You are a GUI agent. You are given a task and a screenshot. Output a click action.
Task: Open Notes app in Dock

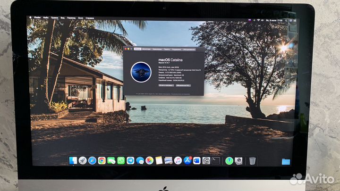pyautogui.click(x=159, y=161)
